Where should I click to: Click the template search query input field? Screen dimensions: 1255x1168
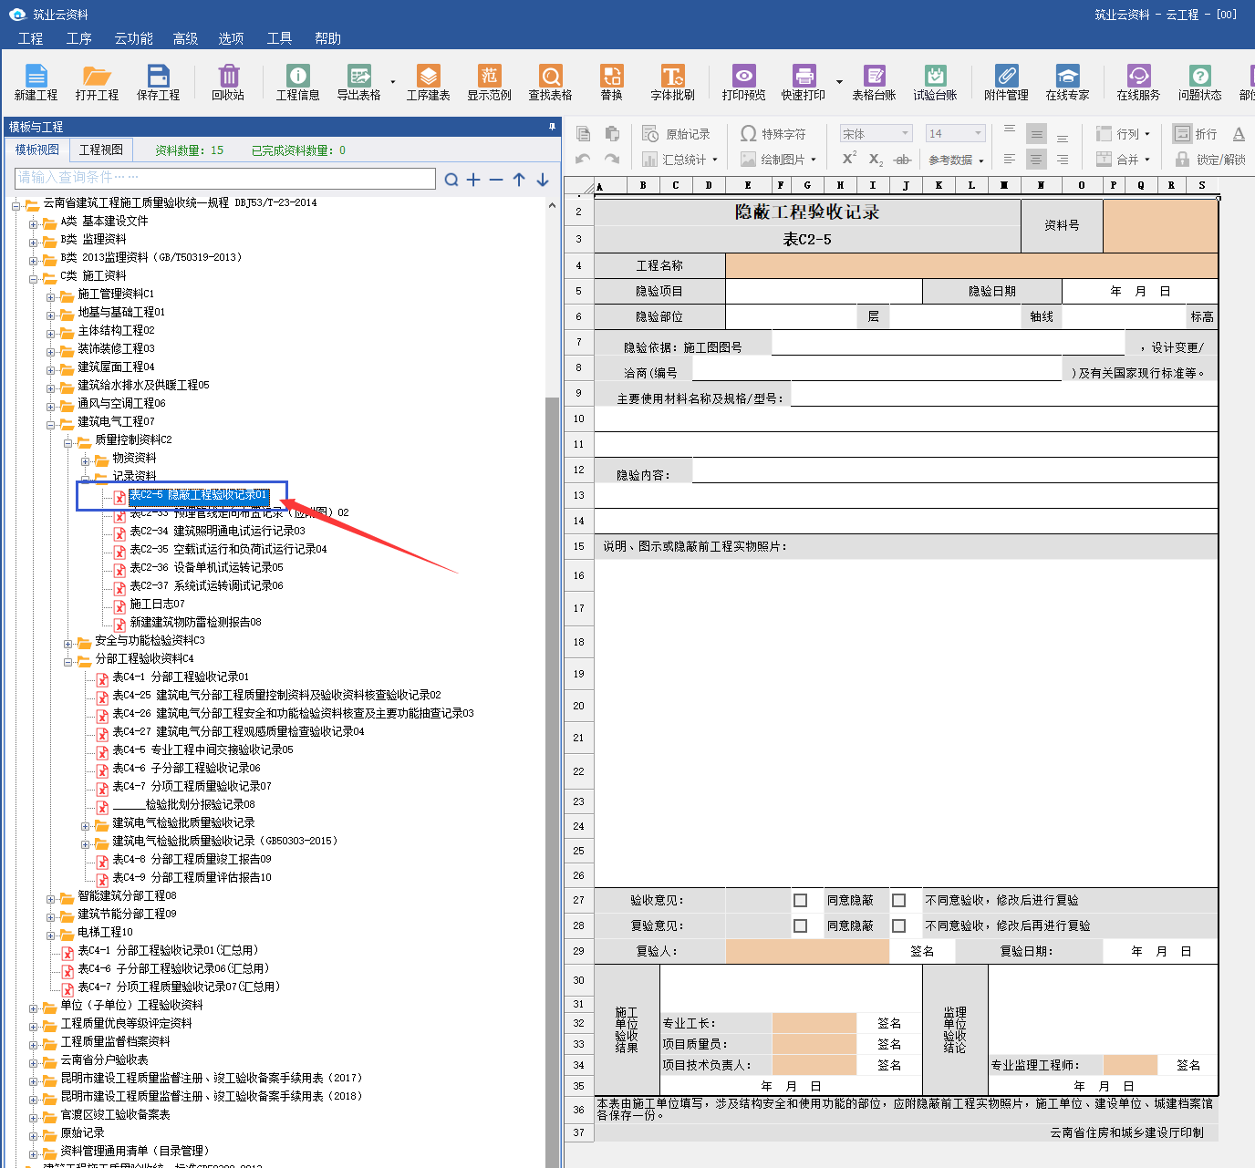225,178
